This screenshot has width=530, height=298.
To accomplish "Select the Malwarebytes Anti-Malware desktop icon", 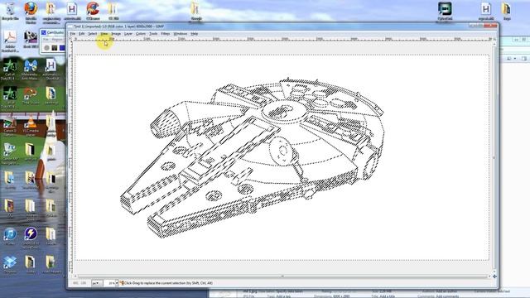I will point(30,70).
